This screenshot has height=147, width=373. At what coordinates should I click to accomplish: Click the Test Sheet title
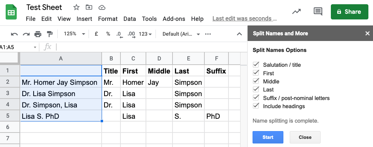tap(44, 7)
